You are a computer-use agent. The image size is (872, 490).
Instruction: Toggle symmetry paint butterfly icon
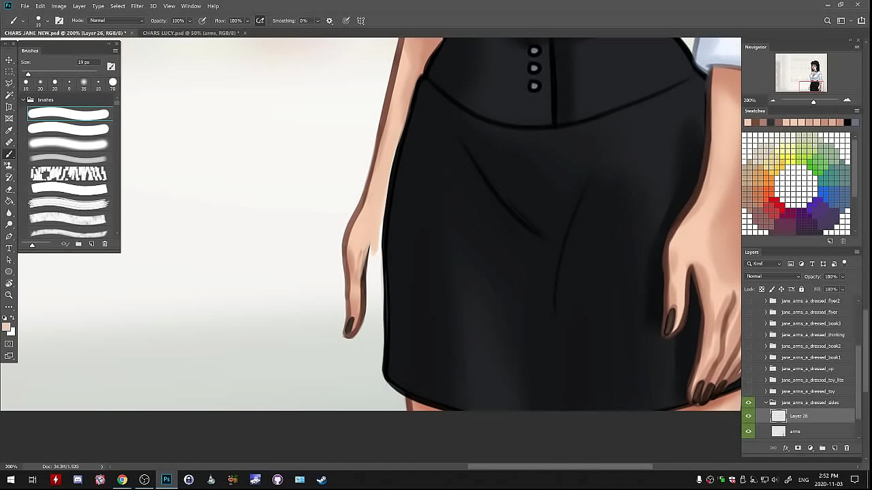(x=361, y=20)
